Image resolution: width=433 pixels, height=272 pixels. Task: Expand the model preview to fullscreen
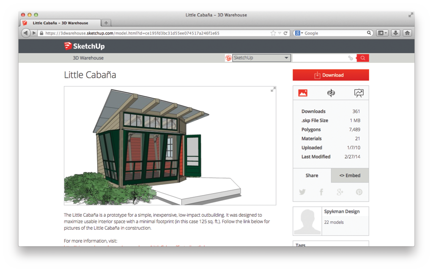click(x=273, y=89)
